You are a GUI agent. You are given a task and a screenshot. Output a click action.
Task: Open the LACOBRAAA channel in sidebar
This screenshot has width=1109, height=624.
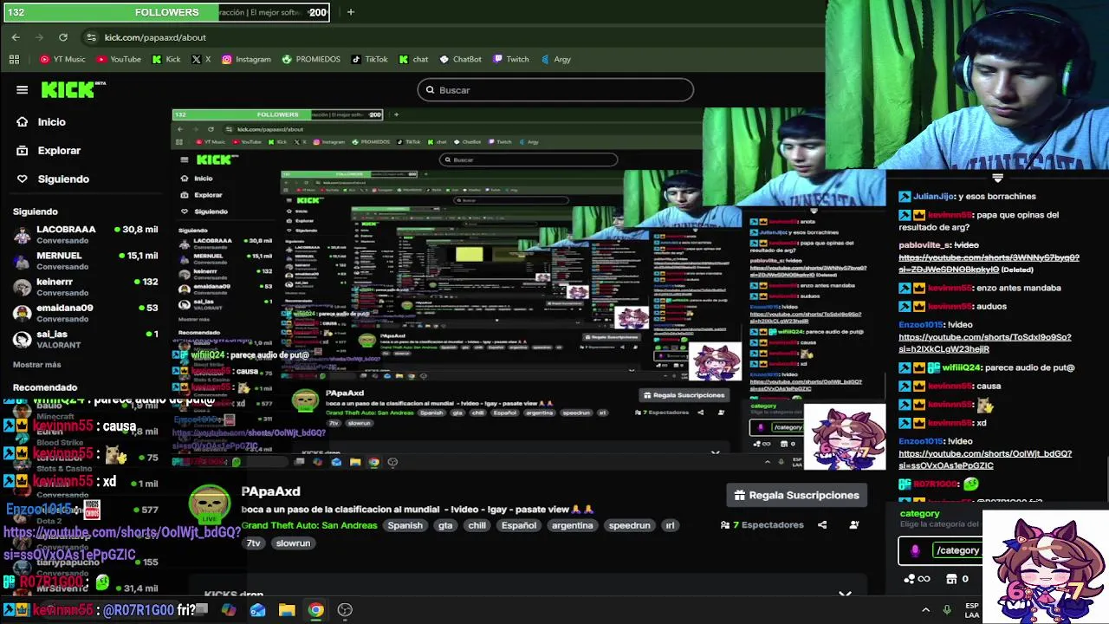point(85,234)
